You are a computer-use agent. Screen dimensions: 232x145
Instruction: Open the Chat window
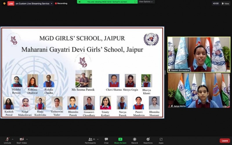tap(106, 141)
